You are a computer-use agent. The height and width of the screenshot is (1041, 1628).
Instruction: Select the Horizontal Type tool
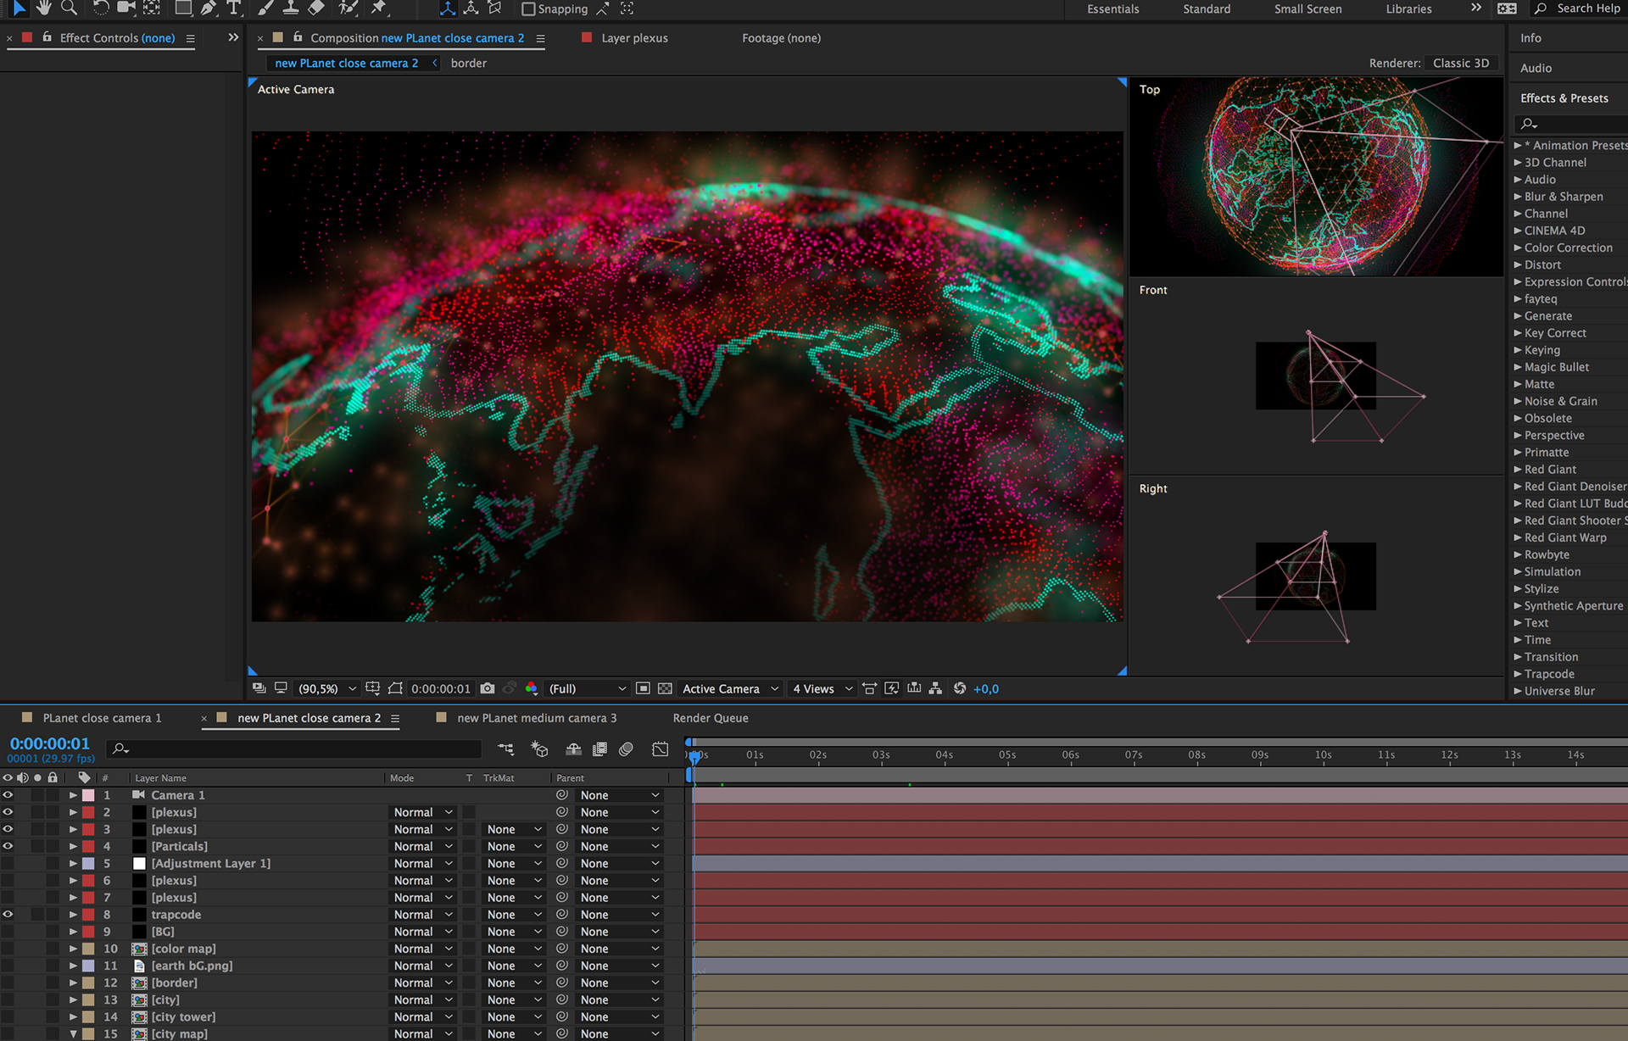coord(234,8)
